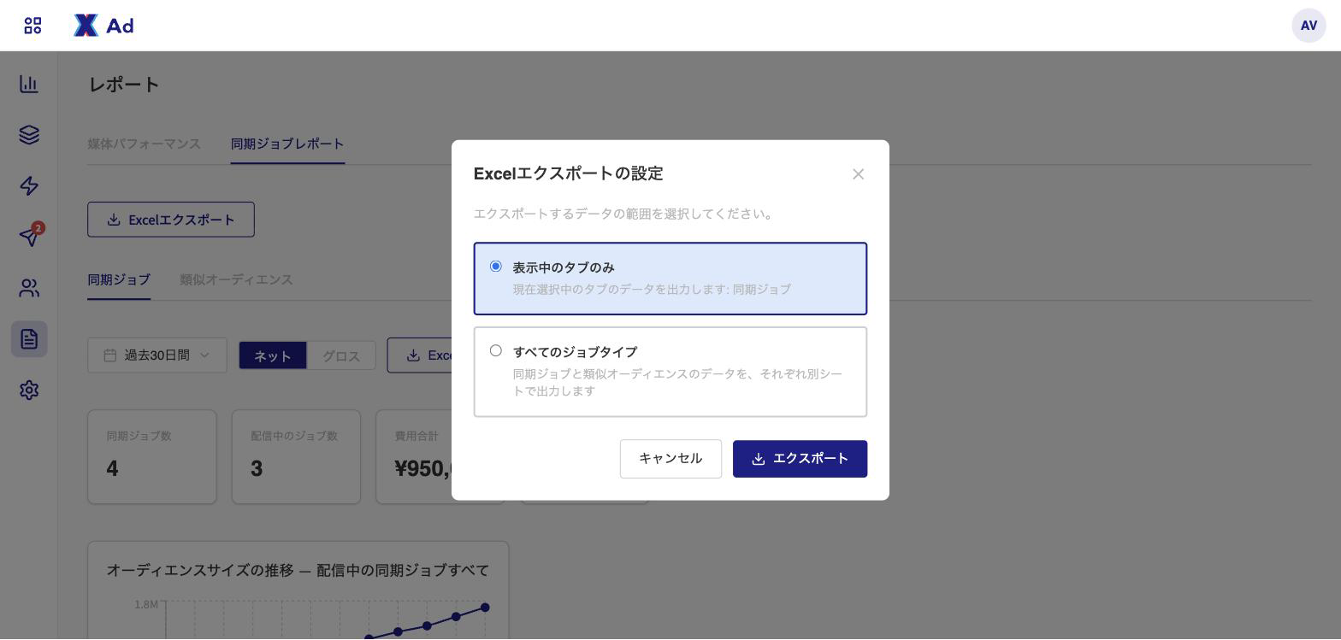Click the オーディエンスサイズの推移 chart title
Image resolution: width=1341 pixels, height=640 pixels.
coord(298,570)
